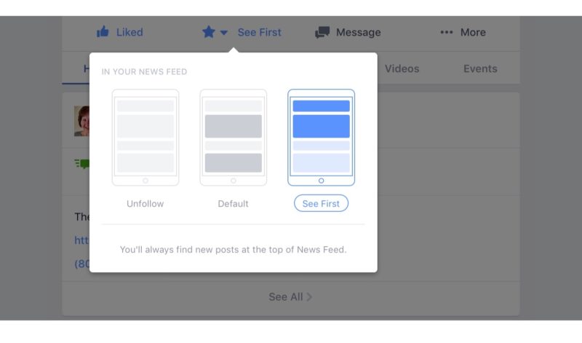Click See All link

click(x=286, y=297)
